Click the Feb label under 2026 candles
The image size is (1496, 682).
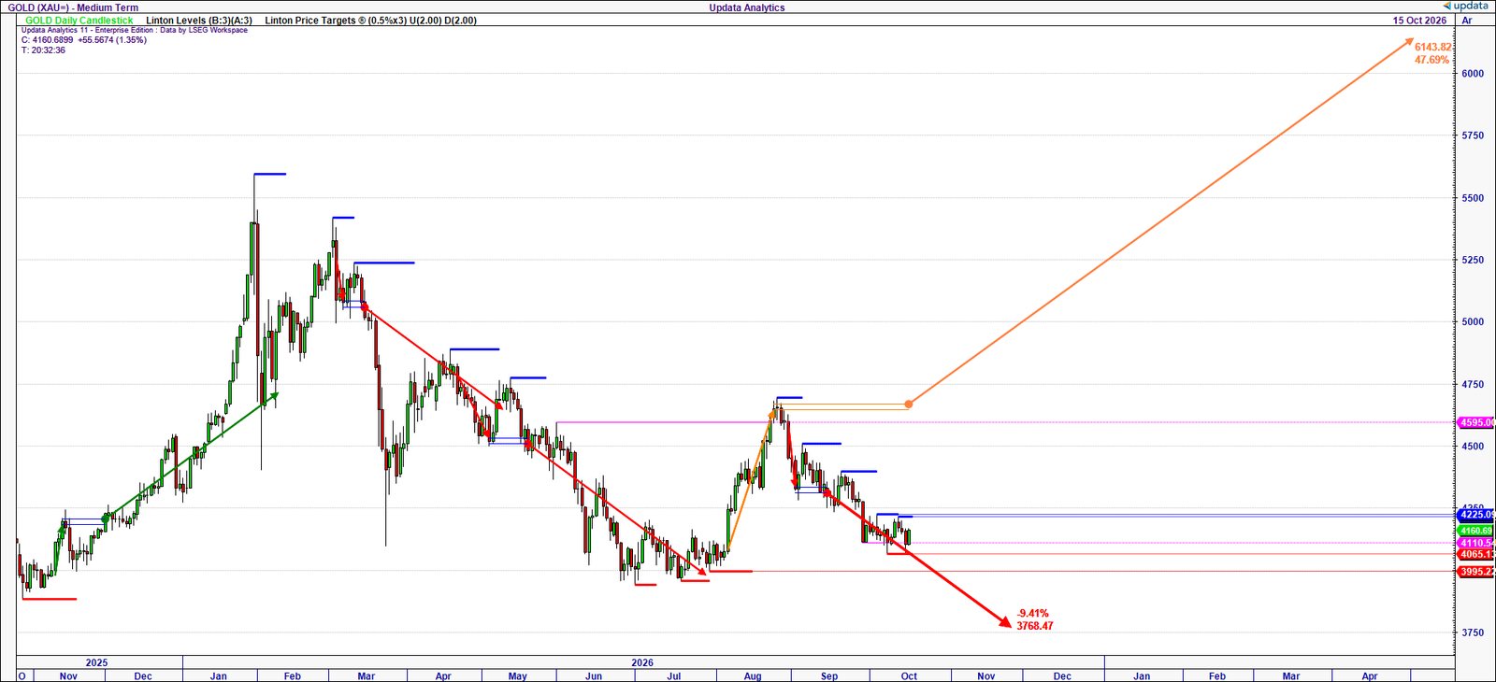coord(293,676)
